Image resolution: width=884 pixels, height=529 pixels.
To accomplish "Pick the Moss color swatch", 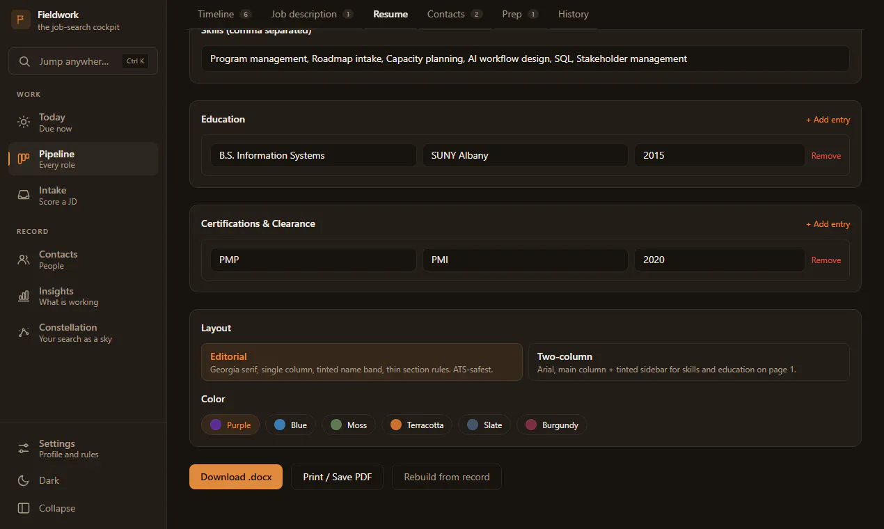I will [349, 425].
